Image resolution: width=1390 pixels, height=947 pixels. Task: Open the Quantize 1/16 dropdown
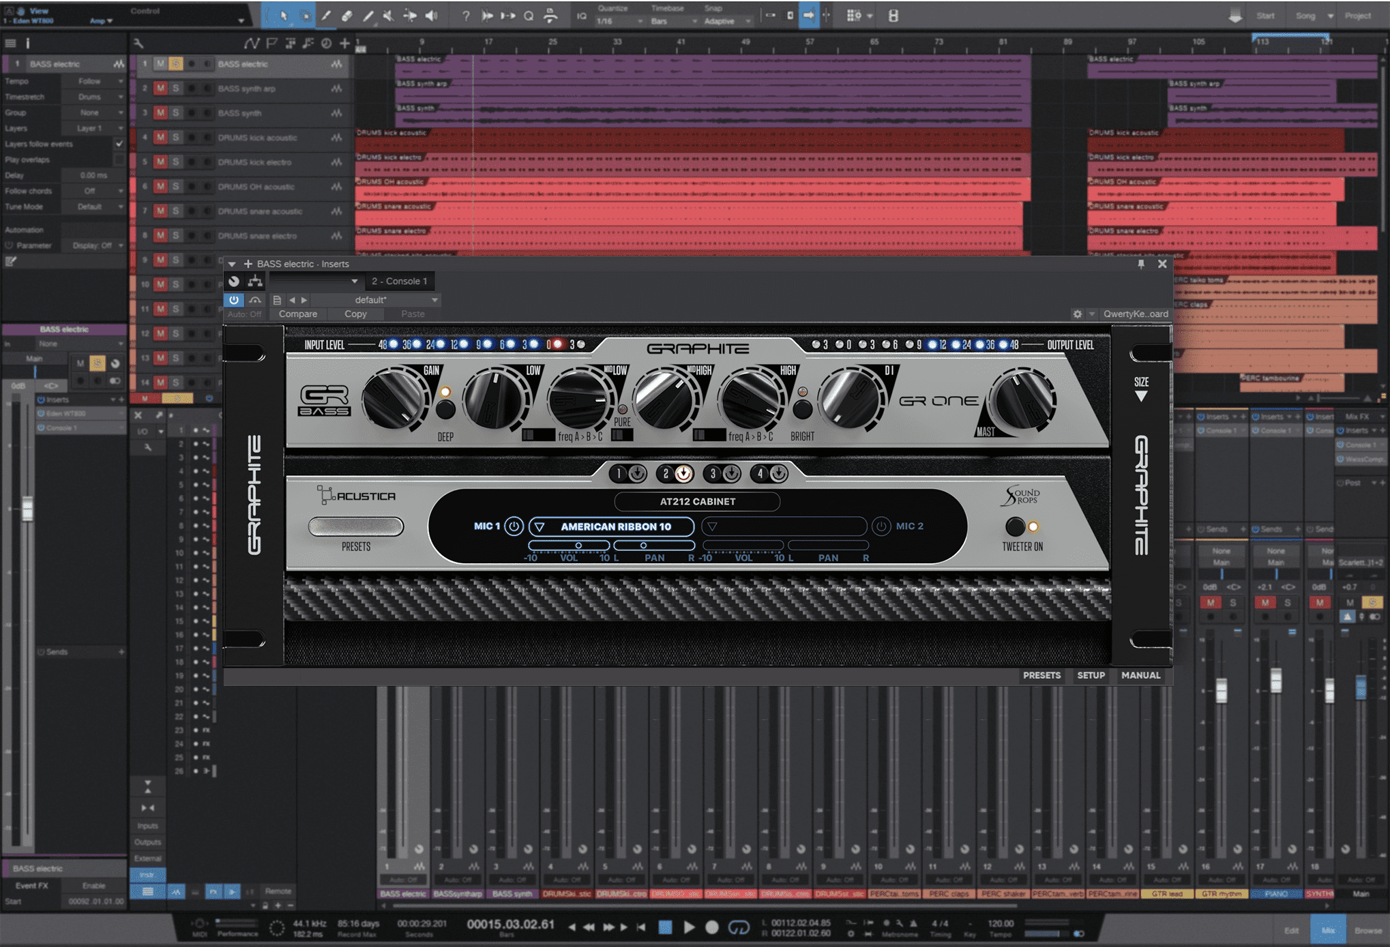[619, 21]
